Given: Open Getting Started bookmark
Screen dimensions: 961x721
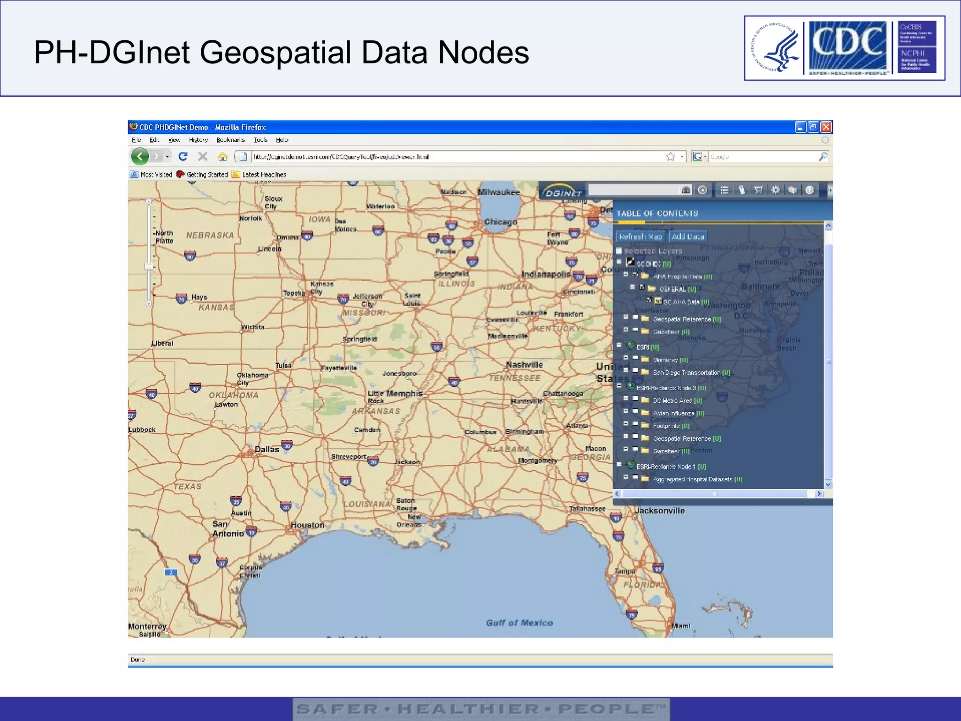Looking at the screenshot, I should coord(202,175).
